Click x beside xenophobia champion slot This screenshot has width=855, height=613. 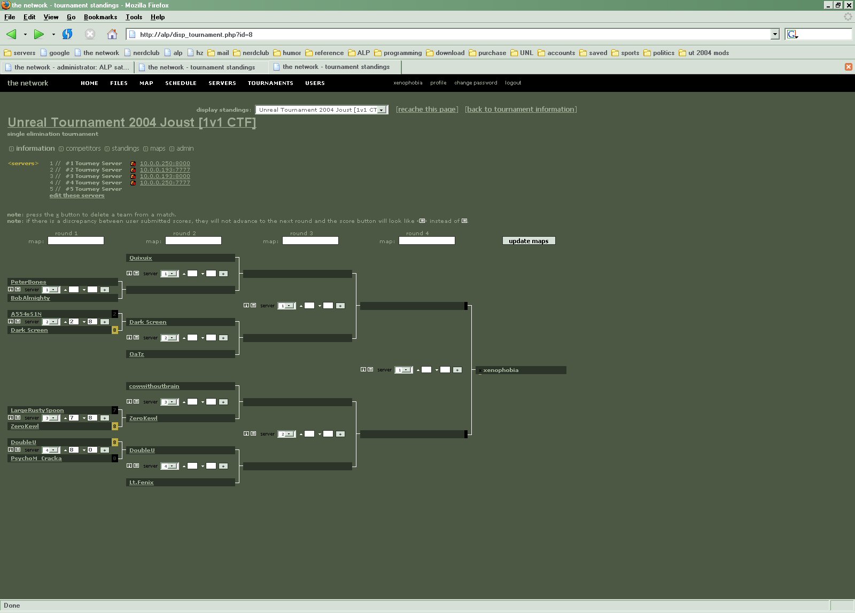click(480, 370)
